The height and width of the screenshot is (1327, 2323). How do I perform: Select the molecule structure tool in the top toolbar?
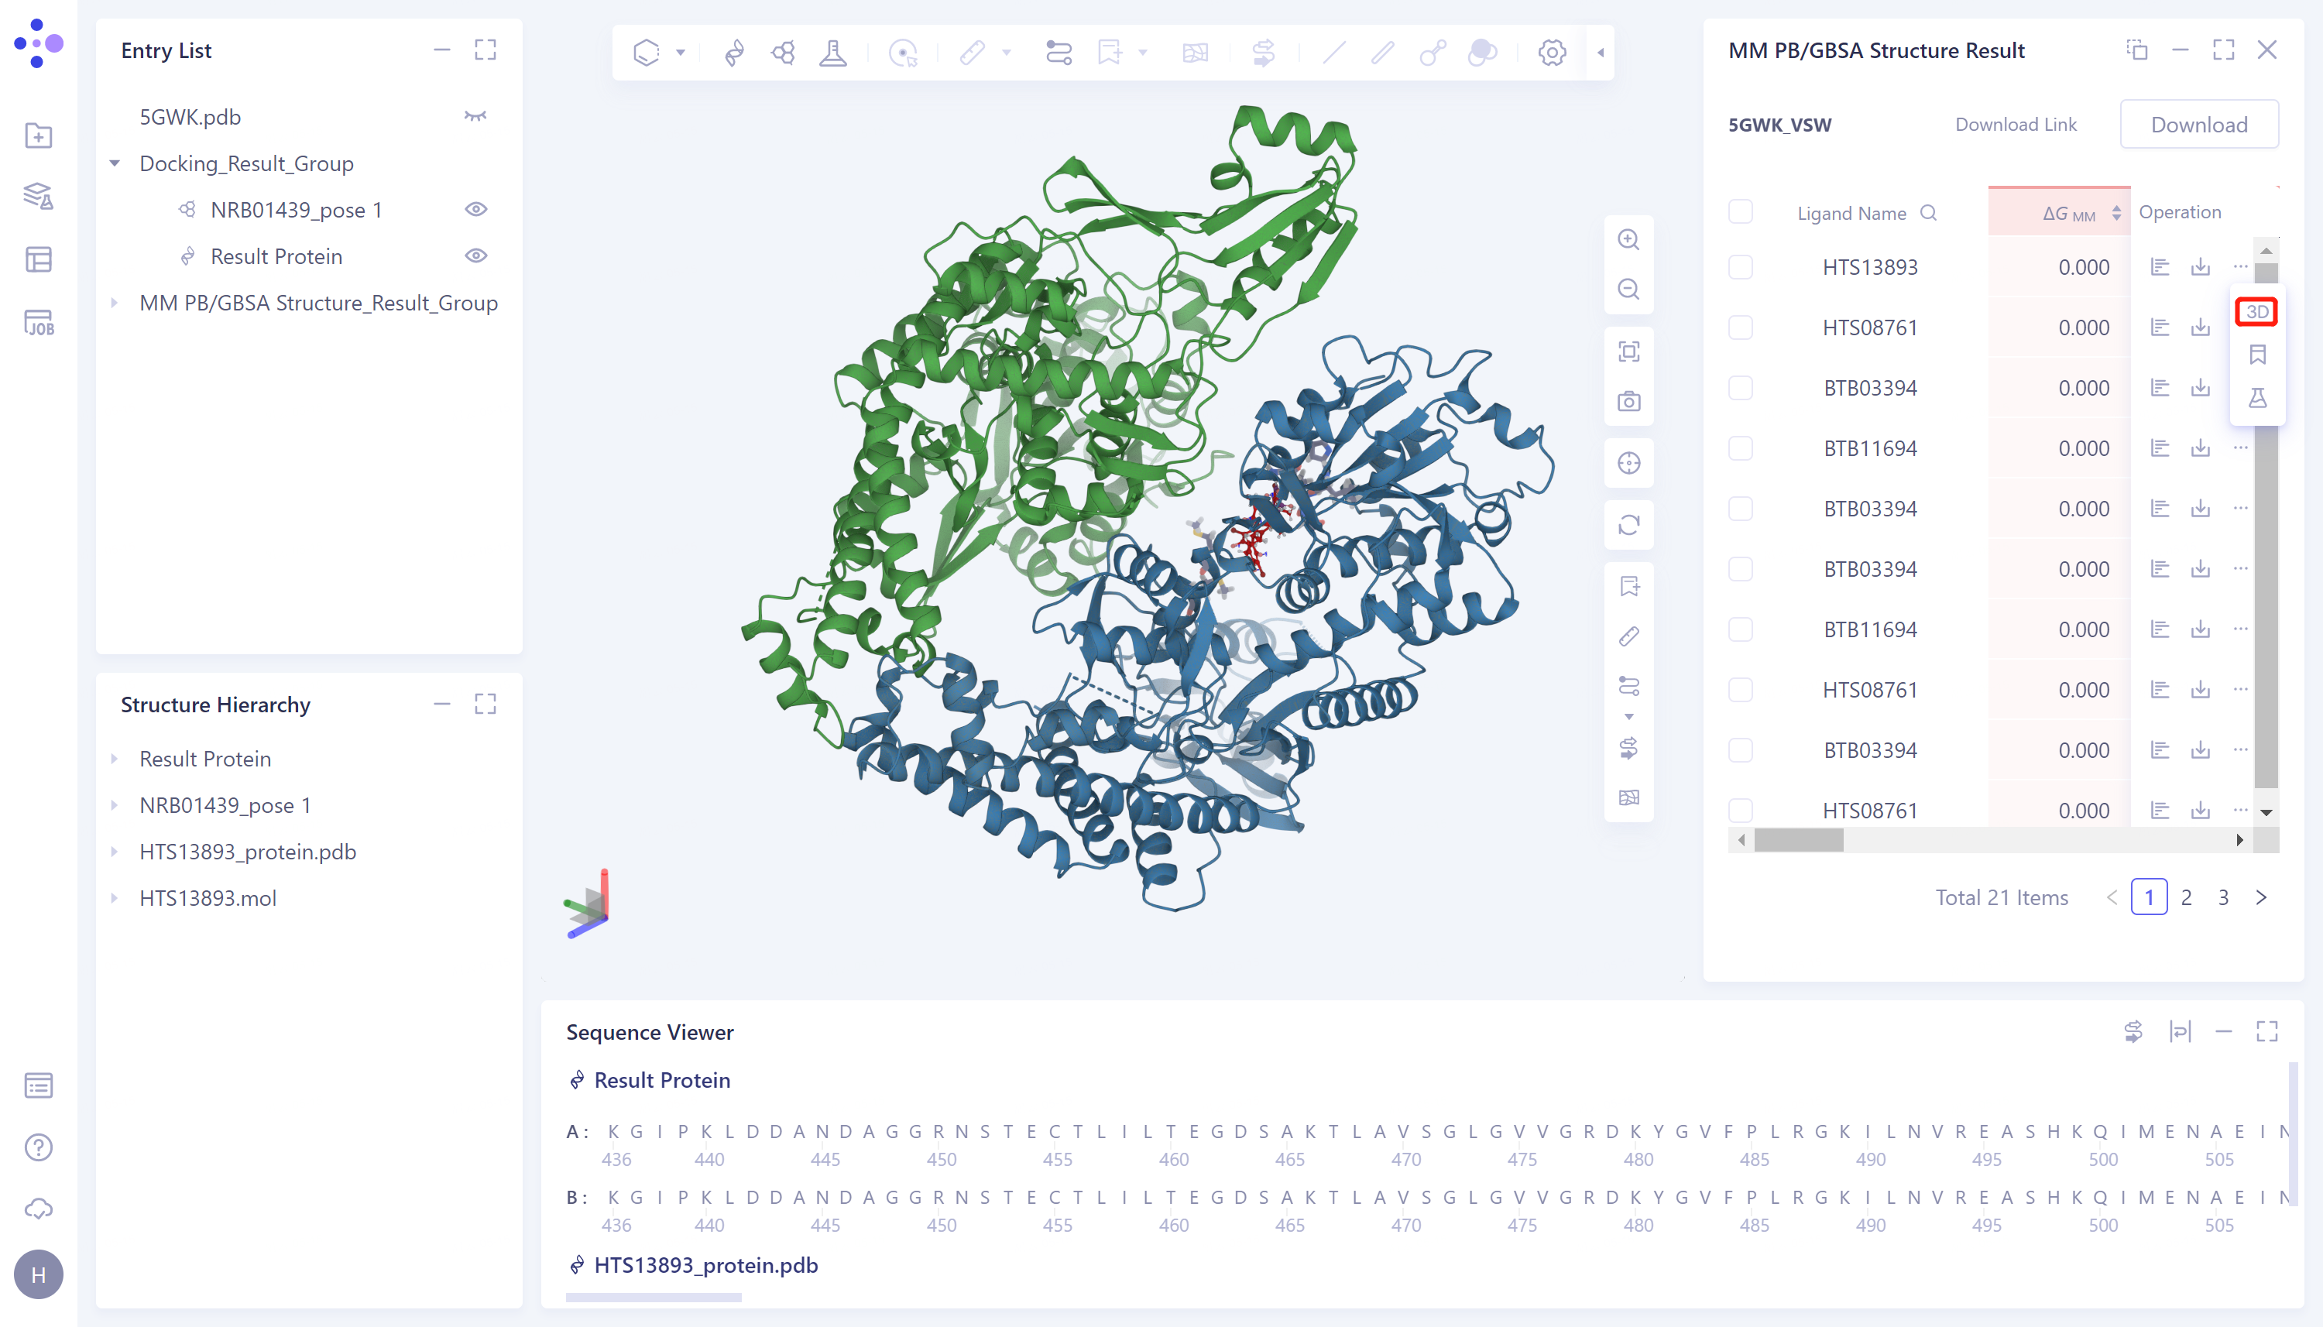(783, 53)
